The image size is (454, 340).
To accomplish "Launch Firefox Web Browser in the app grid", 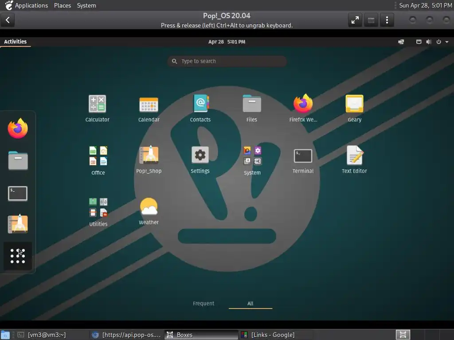I will tap(303, 108).
